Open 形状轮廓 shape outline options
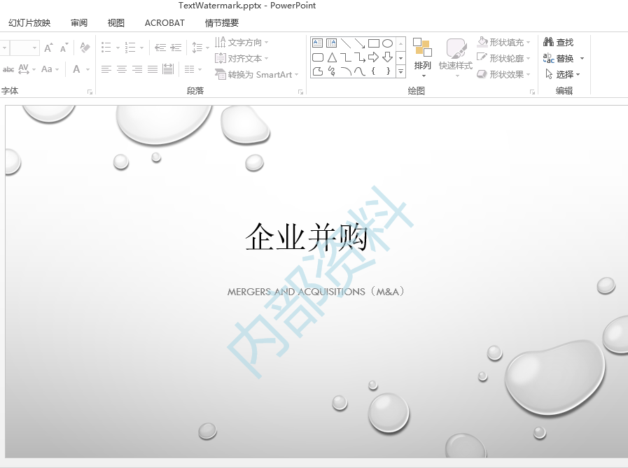 click(504, 58)
